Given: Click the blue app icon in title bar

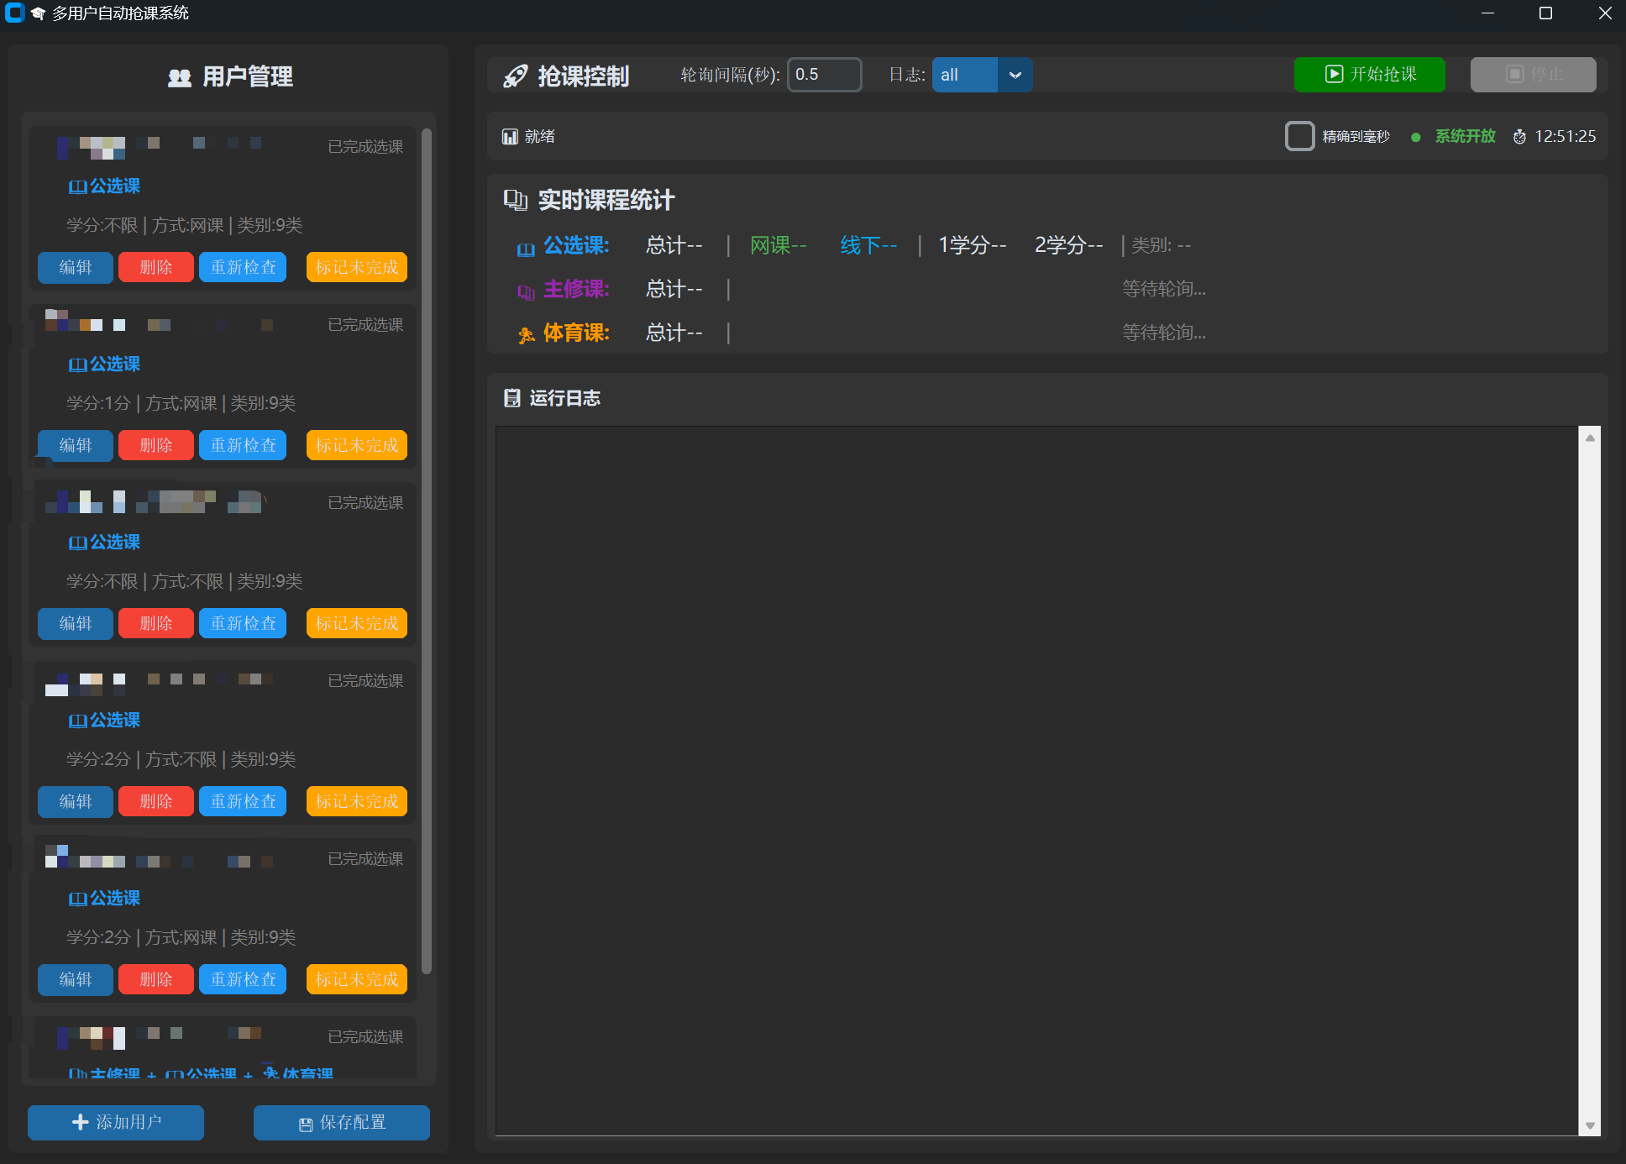Looking at the screenshot, I should 14,13.
